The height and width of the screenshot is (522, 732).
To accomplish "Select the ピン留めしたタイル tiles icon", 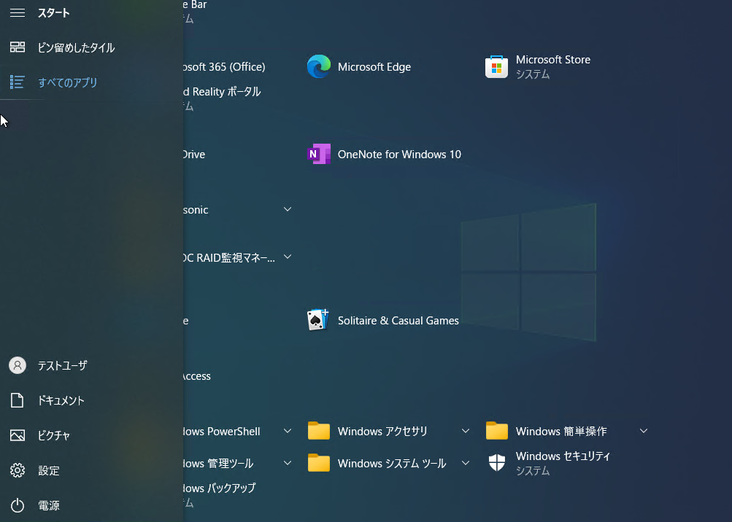I will click(x=18, y=47).
